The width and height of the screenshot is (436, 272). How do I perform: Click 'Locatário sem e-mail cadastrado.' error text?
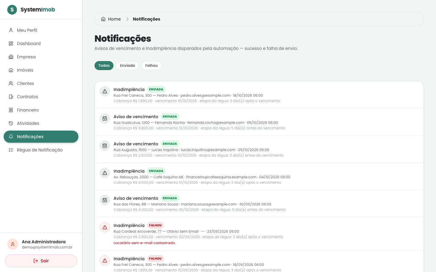click(144, 243)
